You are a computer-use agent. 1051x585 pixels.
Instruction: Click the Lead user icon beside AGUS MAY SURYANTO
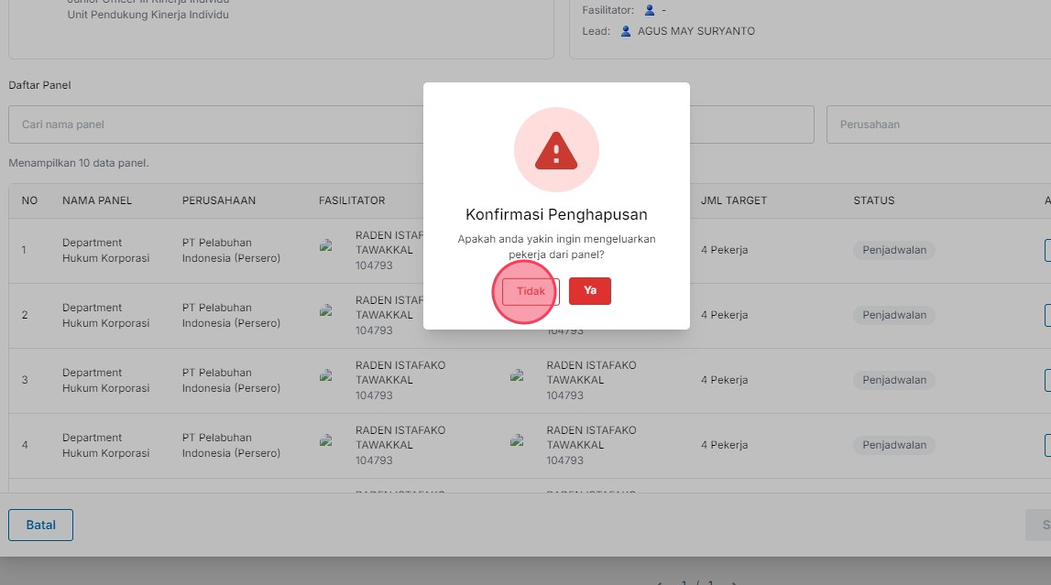tap(626, 31)
